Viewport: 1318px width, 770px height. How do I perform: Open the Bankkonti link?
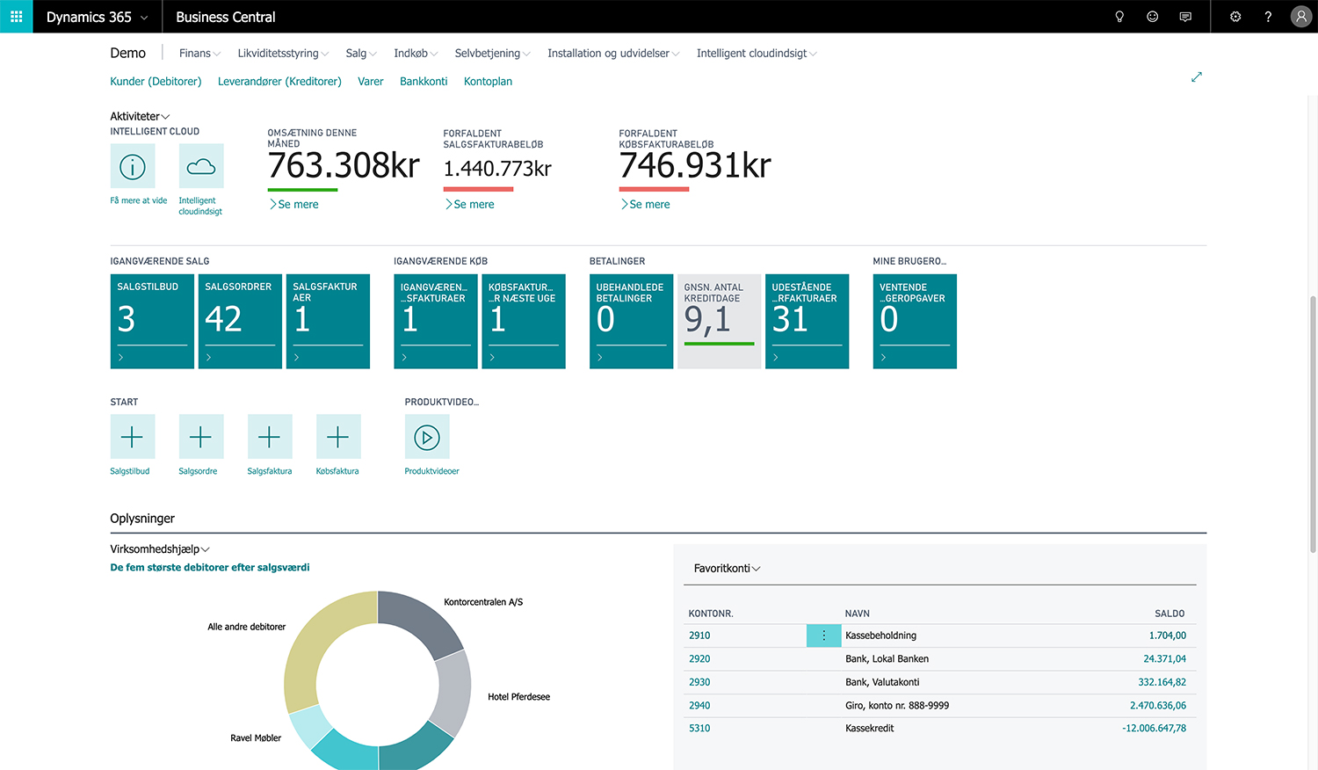pyautogui.click(x=424, y=82)
